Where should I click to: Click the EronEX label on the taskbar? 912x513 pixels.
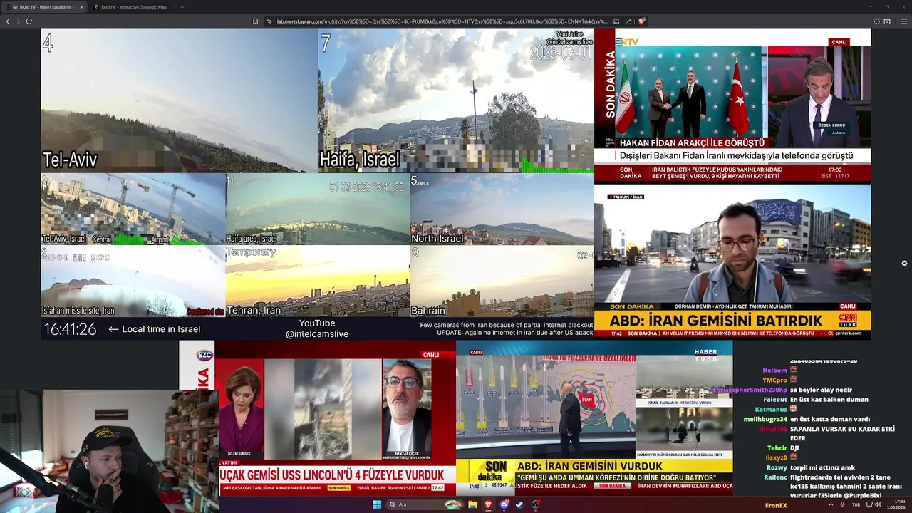pyautogui.click(x=776, y=505)
